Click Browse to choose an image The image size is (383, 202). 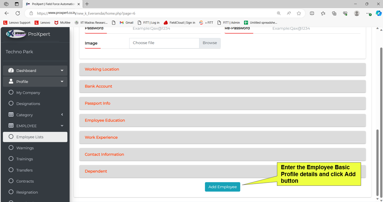pyautogui.click(x=210, y=43)
